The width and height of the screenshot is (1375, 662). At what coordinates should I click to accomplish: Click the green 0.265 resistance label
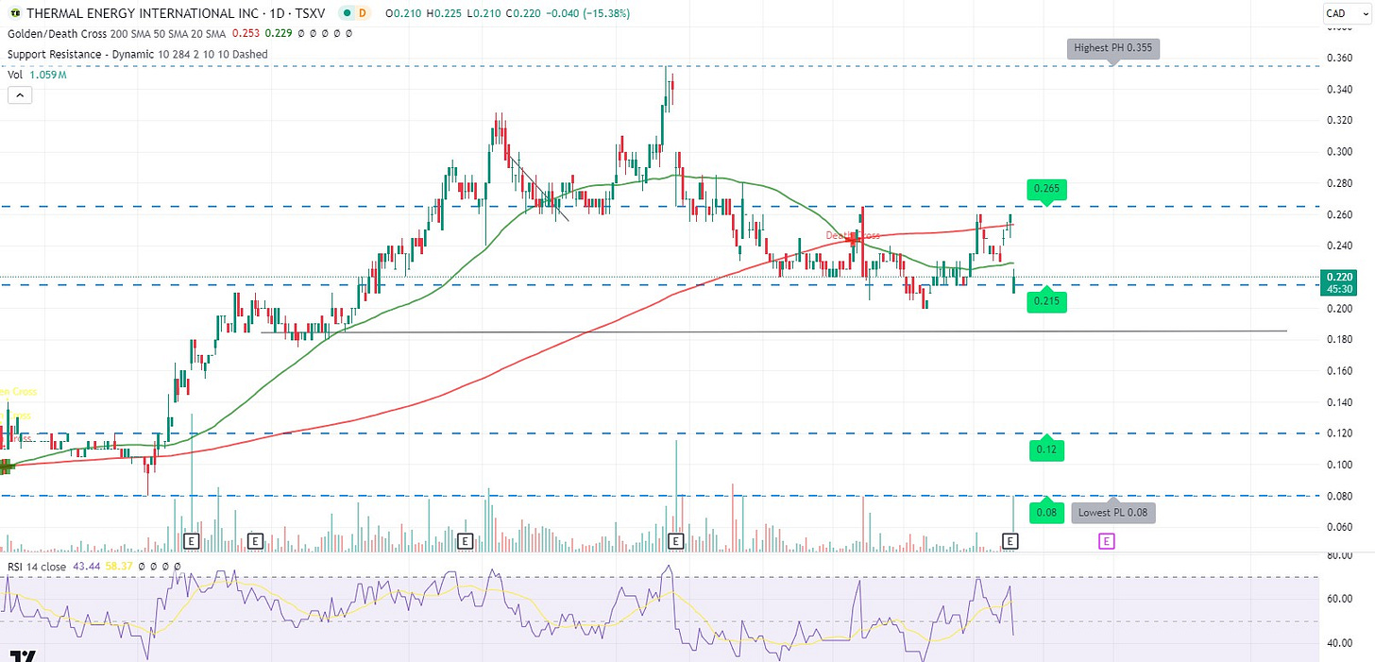point(1046,189)
